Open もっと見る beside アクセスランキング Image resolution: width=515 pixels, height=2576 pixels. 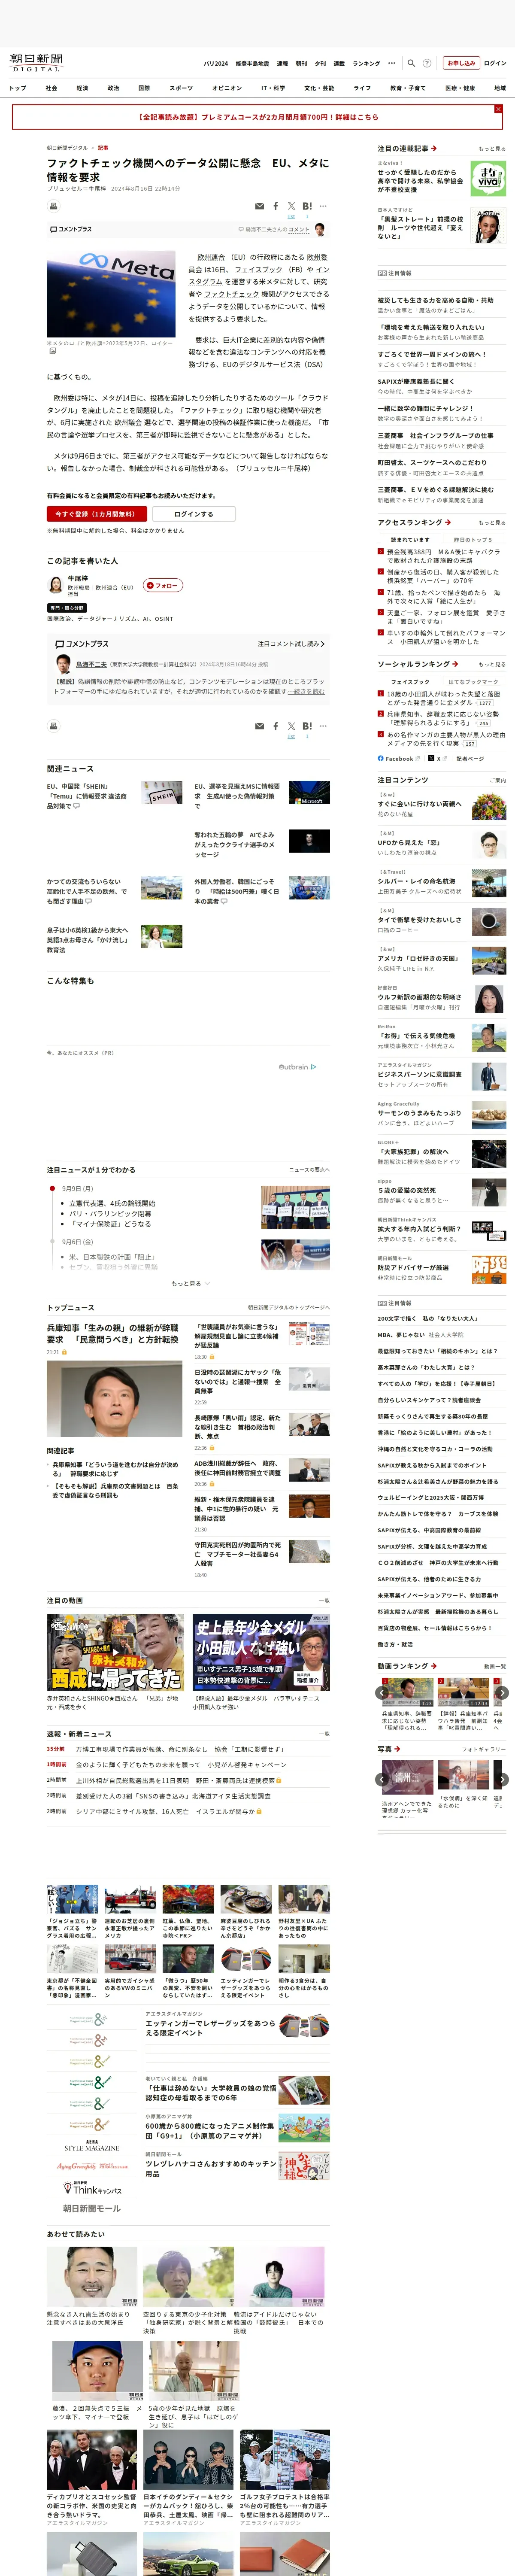click(492, 522)
